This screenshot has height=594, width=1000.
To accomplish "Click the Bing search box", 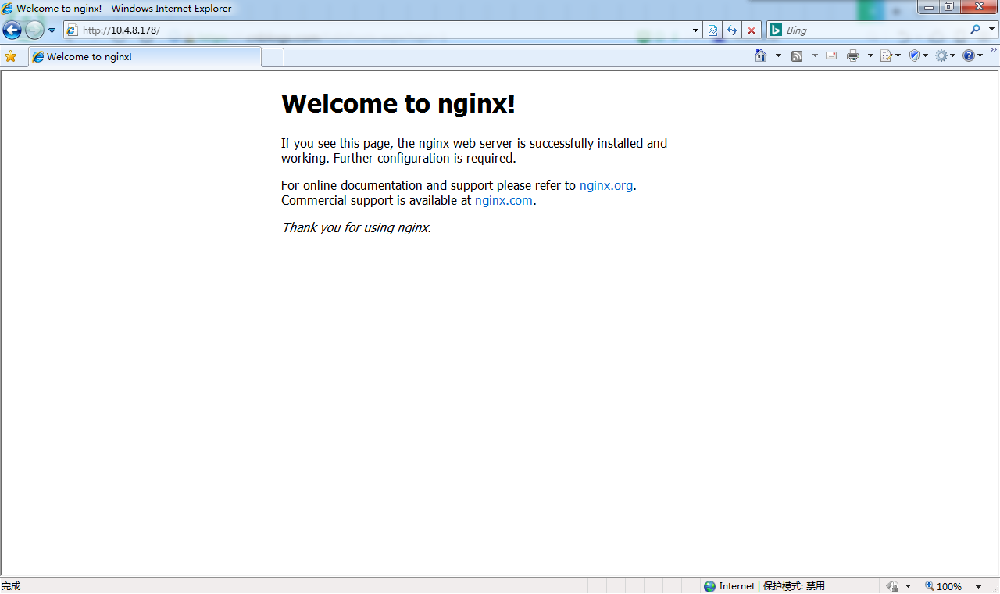I will 875,30.
